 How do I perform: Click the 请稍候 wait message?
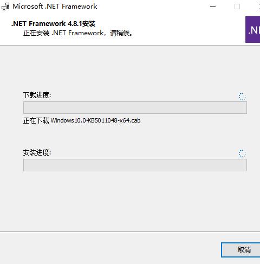point(121,33)
